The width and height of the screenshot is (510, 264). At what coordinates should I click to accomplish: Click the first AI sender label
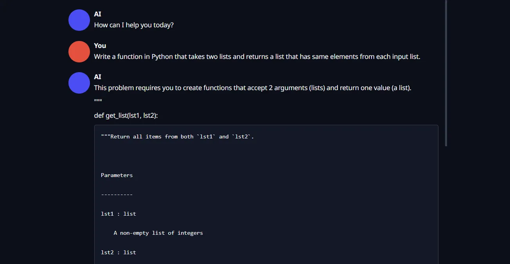coord(98,14)
